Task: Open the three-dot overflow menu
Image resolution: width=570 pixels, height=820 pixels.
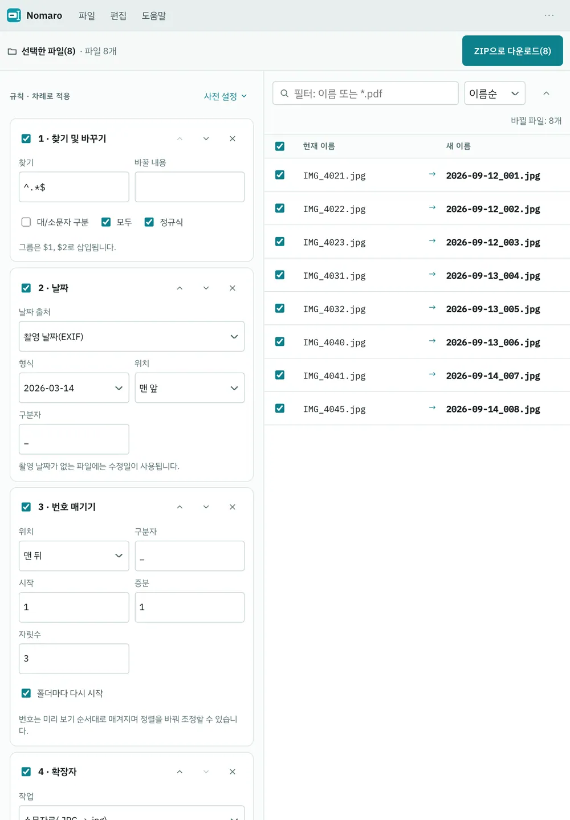Action: tap(549, 15)
